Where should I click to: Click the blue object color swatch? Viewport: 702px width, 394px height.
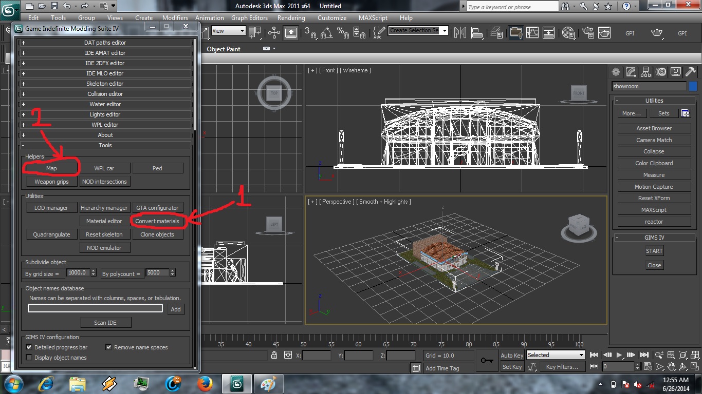(x=693, y=86)
